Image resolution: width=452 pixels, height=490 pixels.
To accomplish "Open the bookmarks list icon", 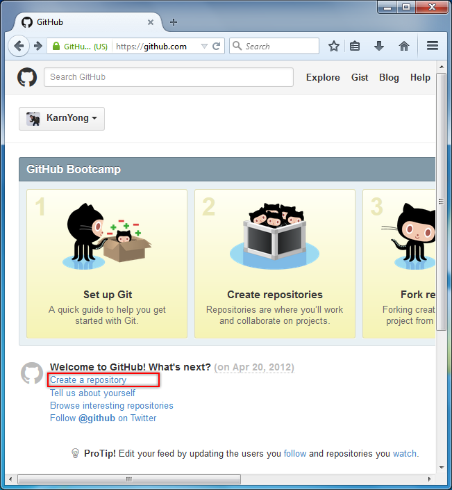I will pos(355,47).
